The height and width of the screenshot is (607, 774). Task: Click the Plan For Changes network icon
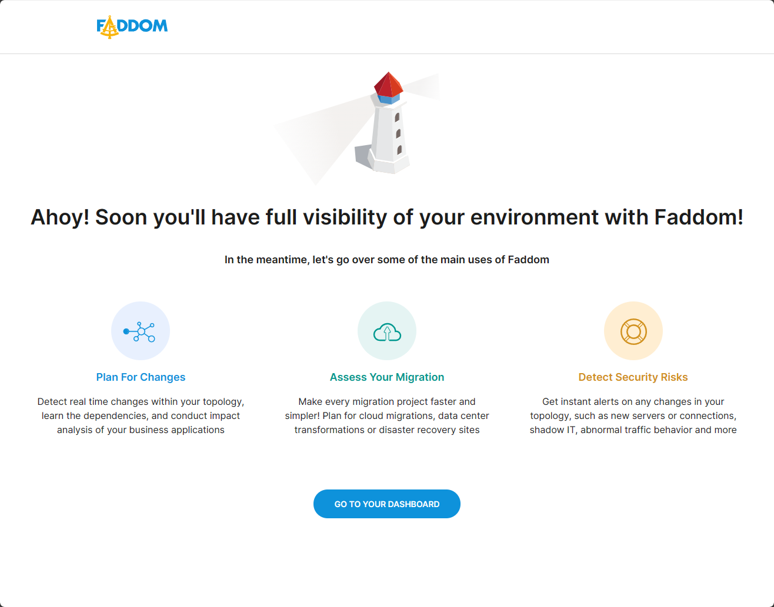tap(140, 331)
